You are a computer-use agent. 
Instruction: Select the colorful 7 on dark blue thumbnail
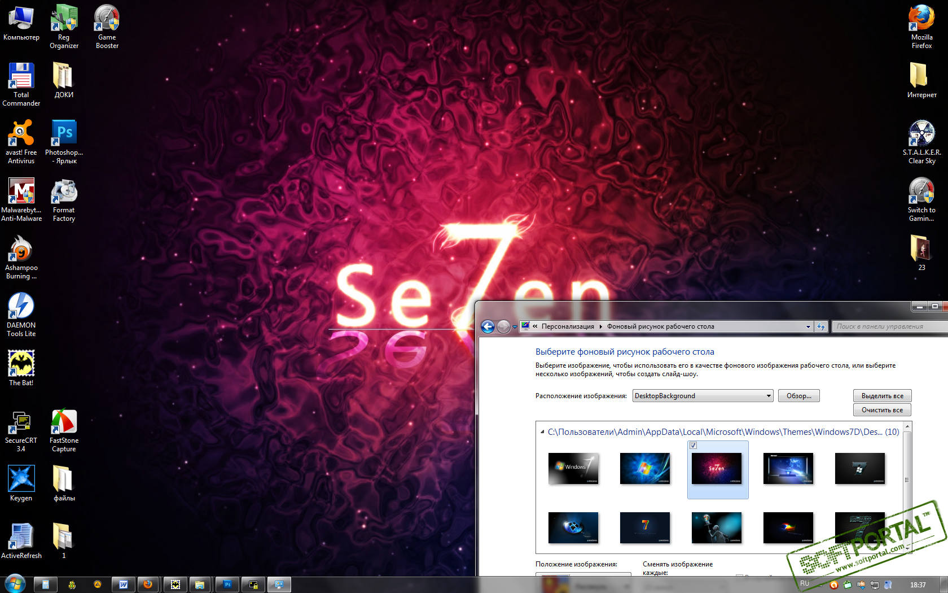click(x=645, y=527)
